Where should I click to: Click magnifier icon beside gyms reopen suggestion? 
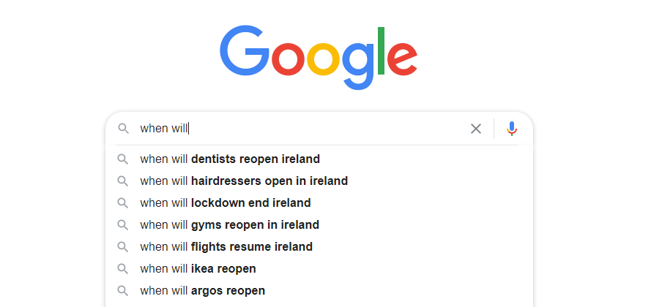pyautogui.click(x=122, y=225)
